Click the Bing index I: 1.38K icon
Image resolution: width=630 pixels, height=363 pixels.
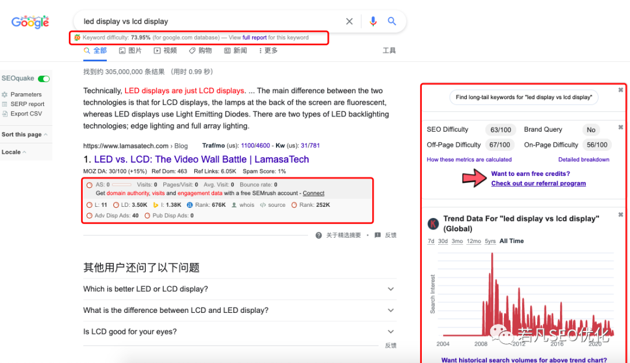(x=156, y=205)
